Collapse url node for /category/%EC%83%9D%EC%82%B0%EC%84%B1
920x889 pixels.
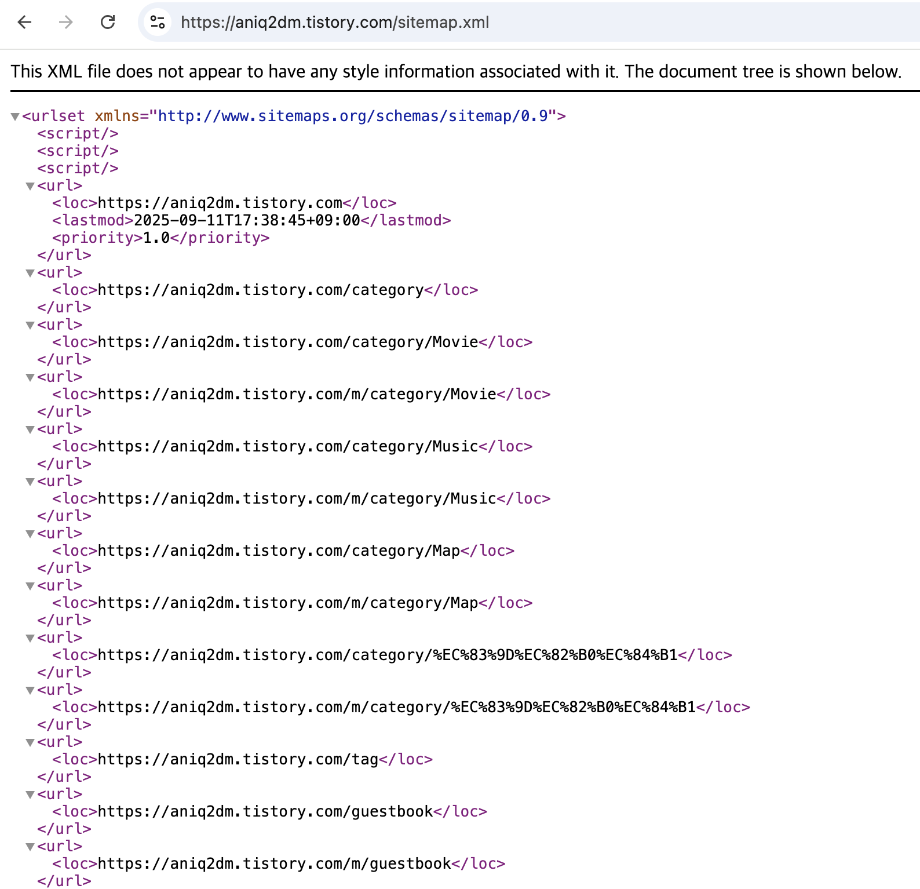pyautogui.click(x=30, y=638)
